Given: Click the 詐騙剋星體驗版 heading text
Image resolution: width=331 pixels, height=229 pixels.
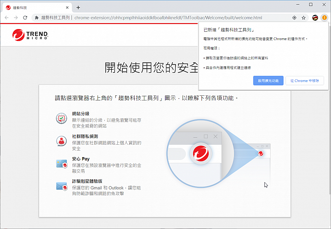Looking at the screenshot, I should point(87,181).
